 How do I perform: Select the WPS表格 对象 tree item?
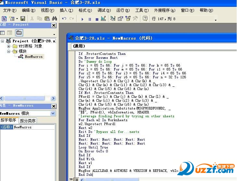[30, 46]
